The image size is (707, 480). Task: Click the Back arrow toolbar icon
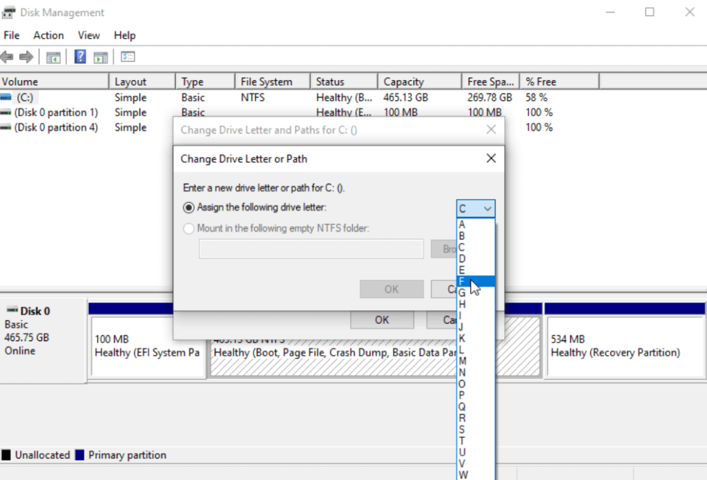point(8,57)
